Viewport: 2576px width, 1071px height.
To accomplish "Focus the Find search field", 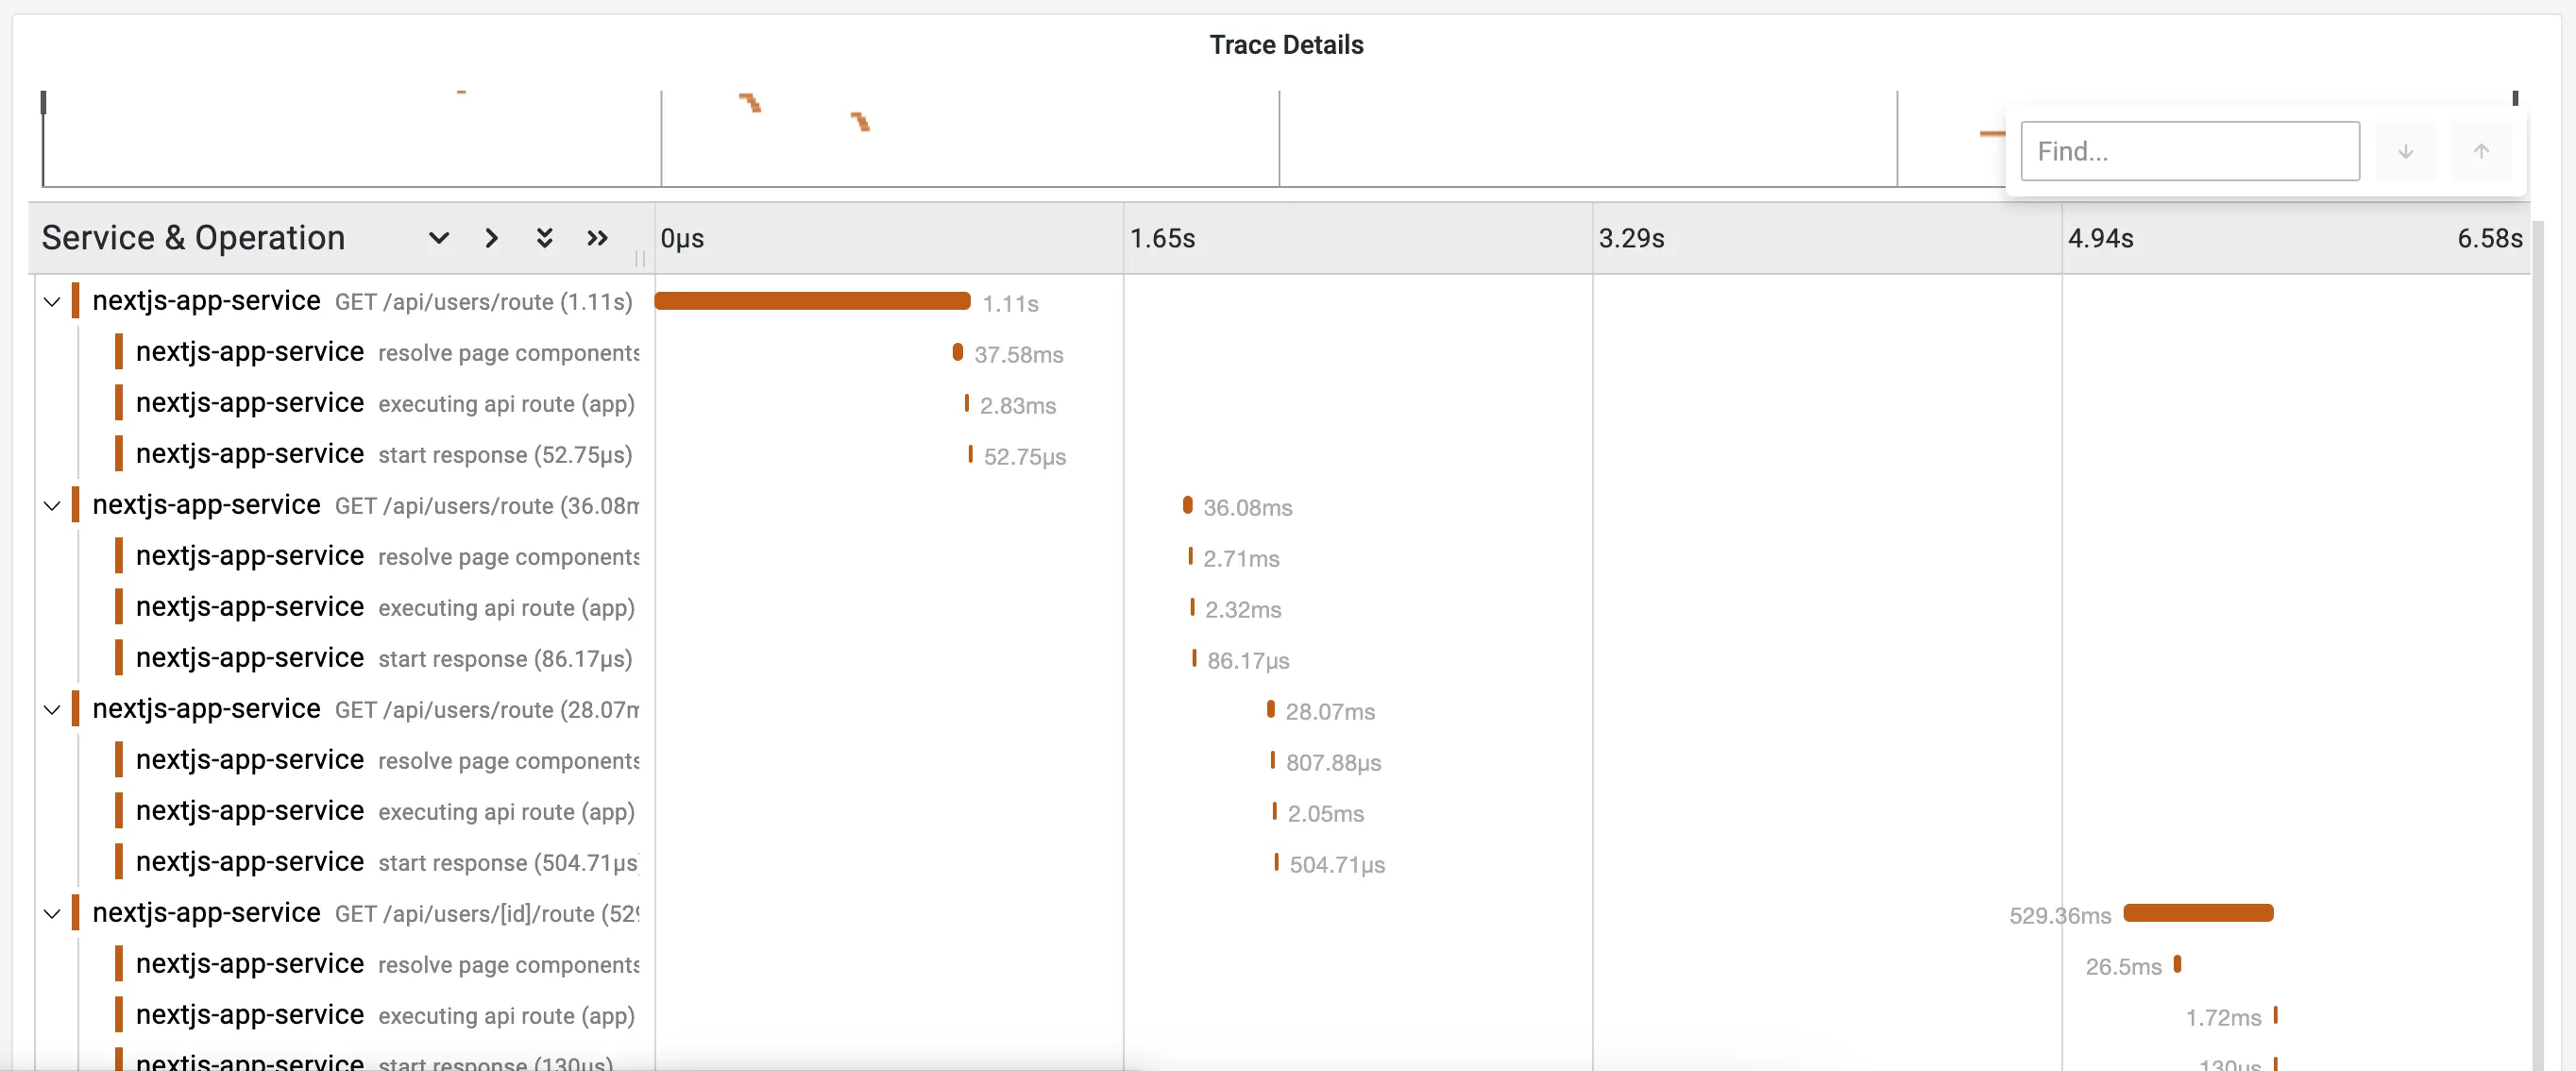I will pos(2189,151).
